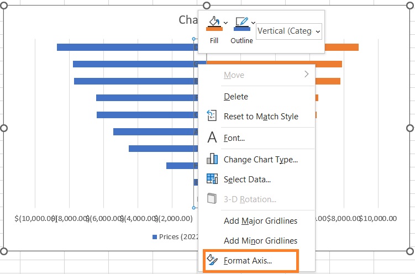
Task: Click the Font letter A icon
Action: click(x=212, y=137)
